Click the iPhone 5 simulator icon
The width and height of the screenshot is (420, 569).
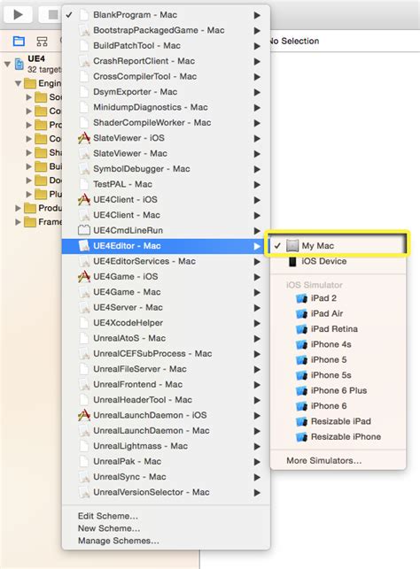301,360
